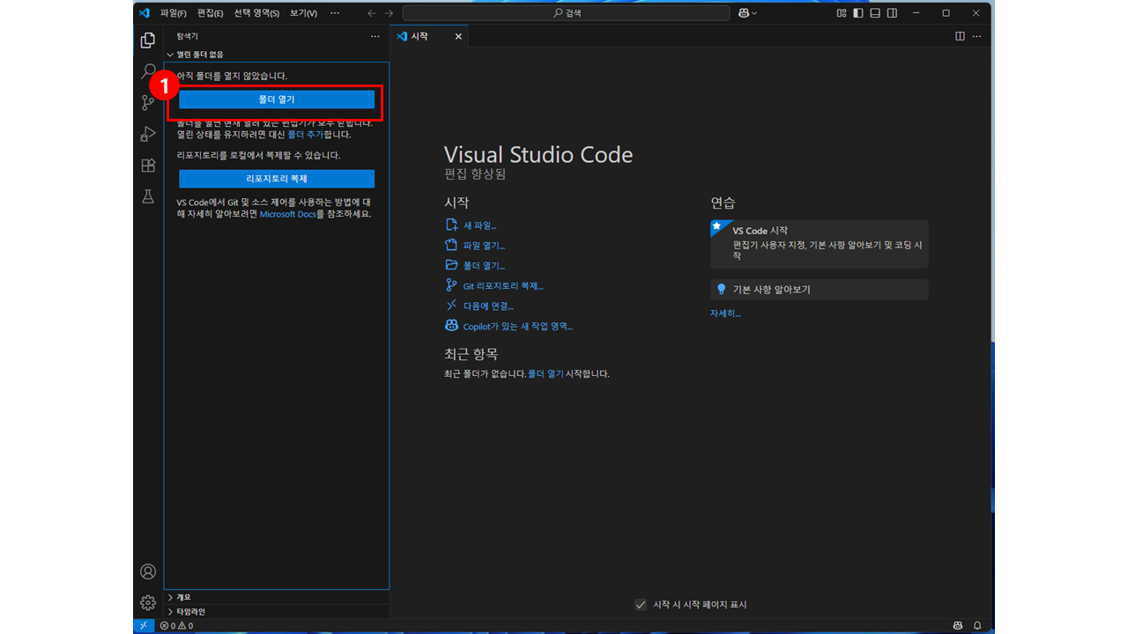Image resolution: width=1128 pixels, height=634 pixels.
Task: Open the Testing flask view
Action: (x=148, y=197)
